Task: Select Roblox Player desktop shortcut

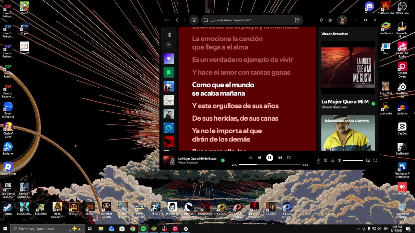Action: (x=8, y=169)
